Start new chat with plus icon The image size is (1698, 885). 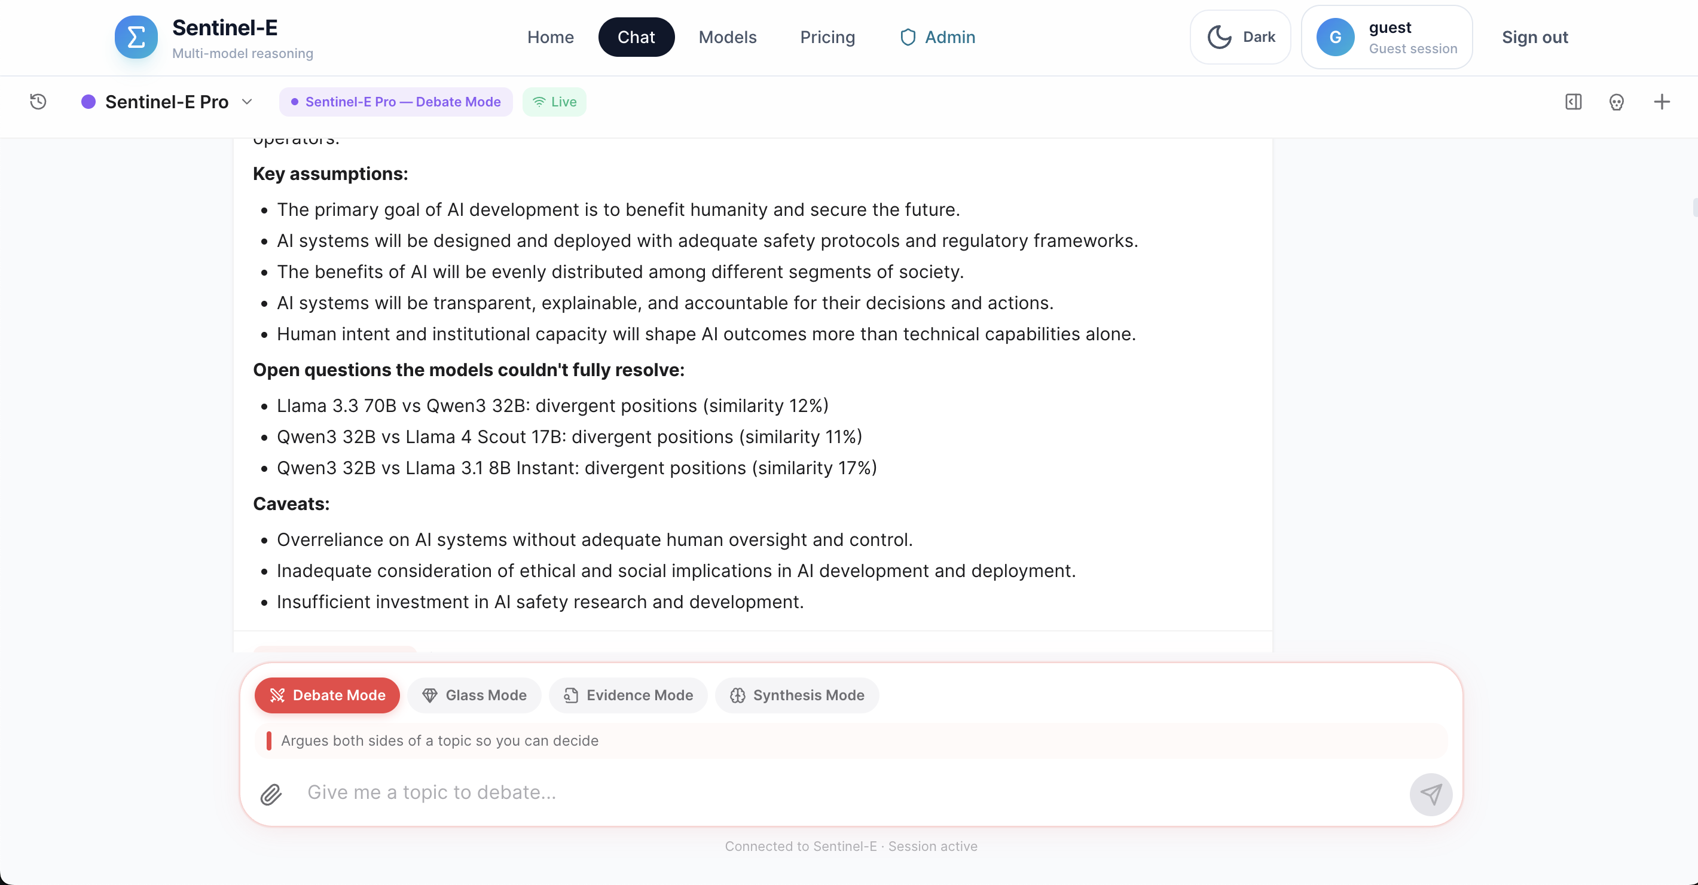[1662, 102]
